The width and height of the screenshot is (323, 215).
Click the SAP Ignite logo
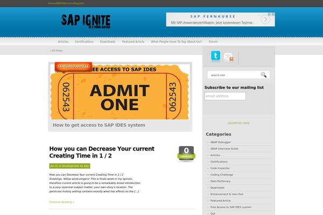pos(86,21)
